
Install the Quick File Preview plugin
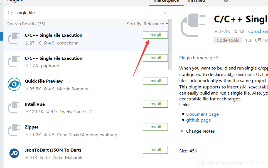click(155, 81)
